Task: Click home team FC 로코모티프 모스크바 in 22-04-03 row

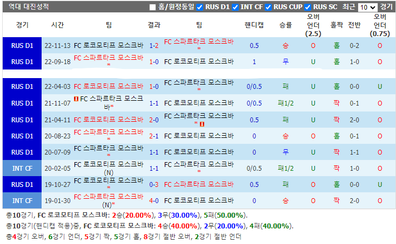Action: coord(109,87)
